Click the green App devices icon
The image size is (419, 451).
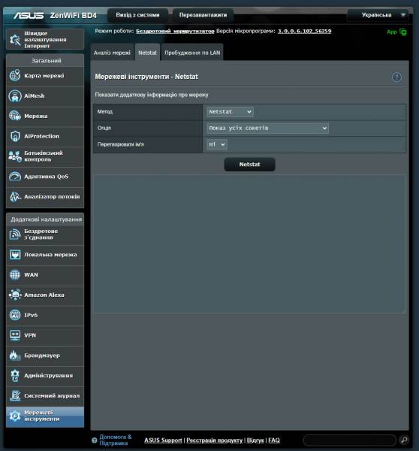(x=403, y=32)
